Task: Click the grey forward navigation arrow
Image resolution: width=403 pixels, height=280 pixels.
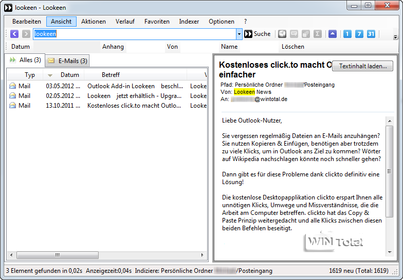Action: click(26, 34)
